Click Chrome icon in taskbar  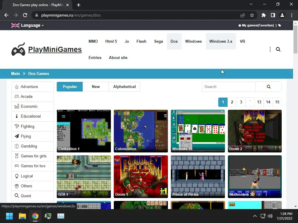coord(35,216)
